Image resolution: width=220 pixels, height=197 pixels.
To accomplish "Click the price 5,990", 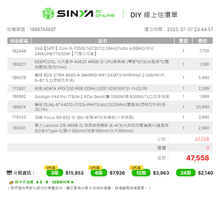I will (x=204, y=78).
